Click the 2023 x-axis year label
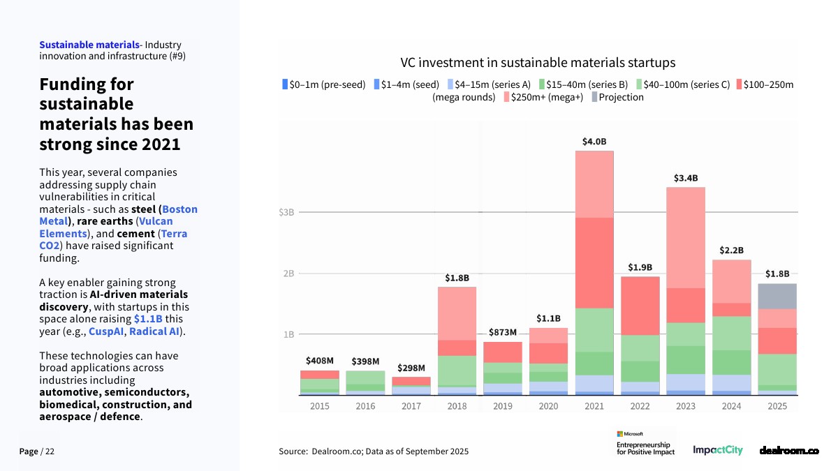The height and width of the screenshot is (471, 838). tap(685, 406)
